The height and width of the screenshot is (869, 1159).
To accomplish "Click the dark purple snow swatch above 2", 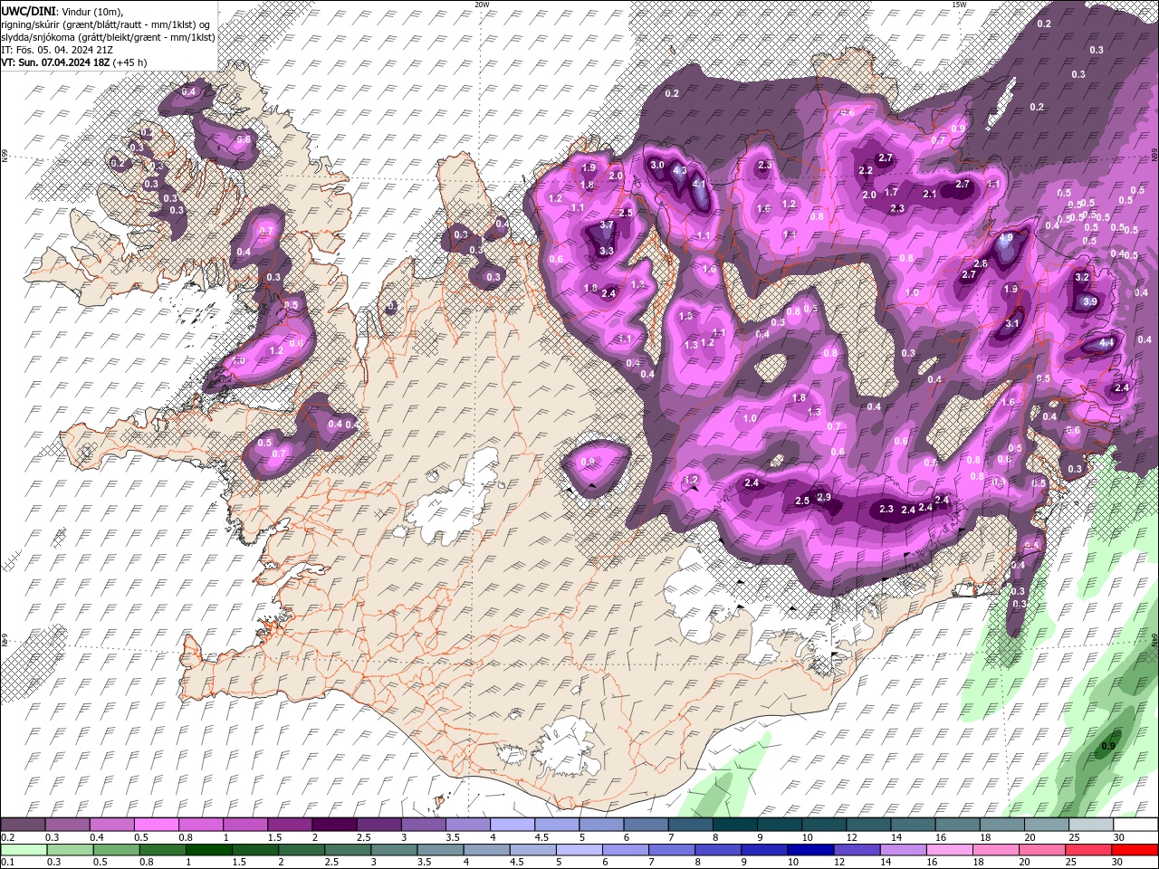I will 334,825.
